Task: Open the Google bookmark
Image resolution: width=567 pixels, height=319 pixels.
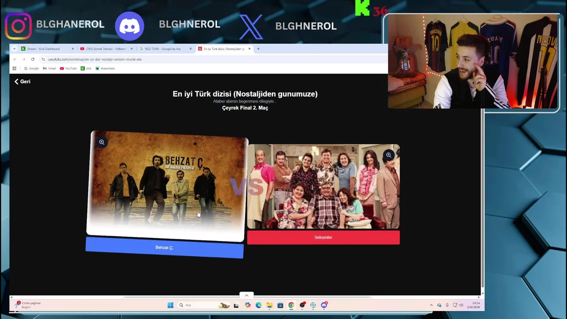Action: tap(31, 68)
